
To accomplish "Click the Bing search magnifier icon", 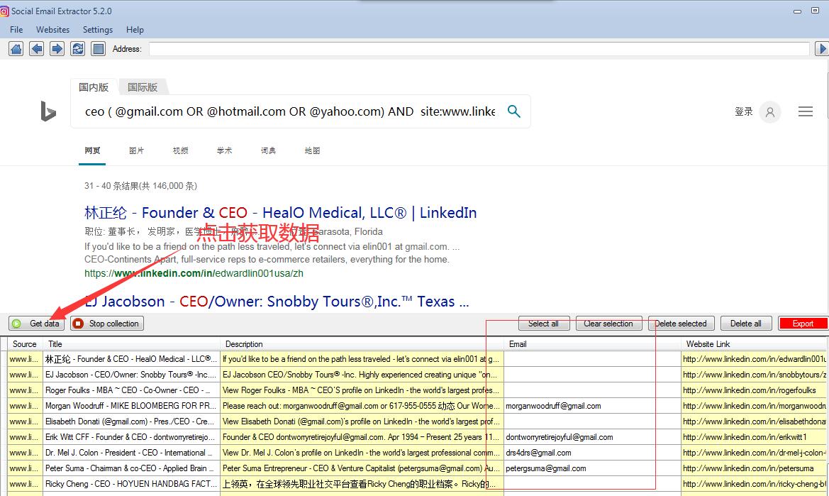I will click(x=514, y=111).
